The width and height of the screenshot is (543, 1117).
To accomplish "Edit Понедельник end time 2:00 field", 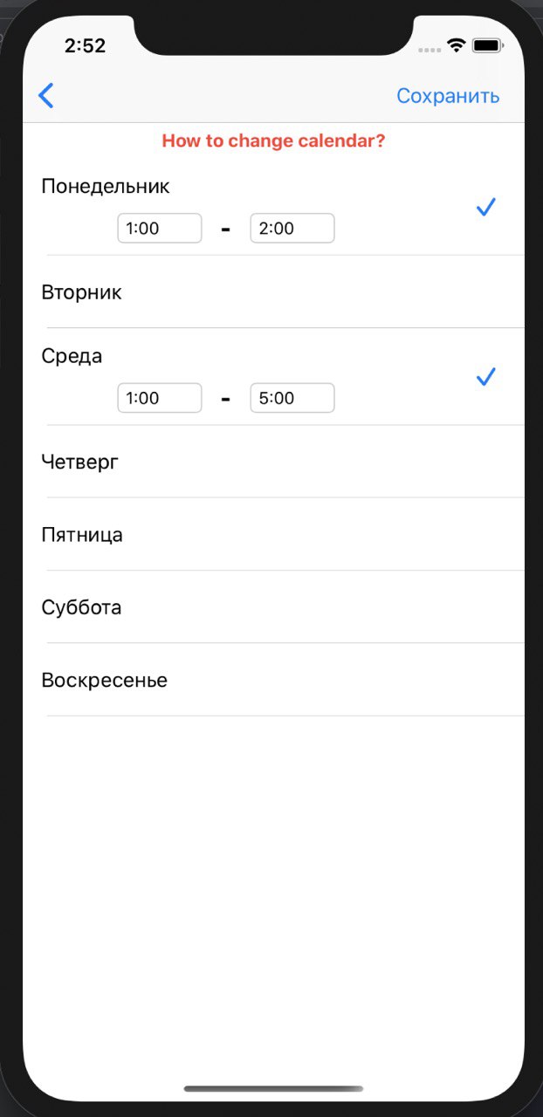I will (292, 229).
